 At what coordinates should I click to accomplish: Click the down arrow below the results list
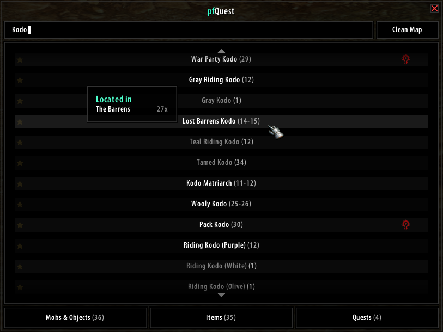[x=221, y=295]
